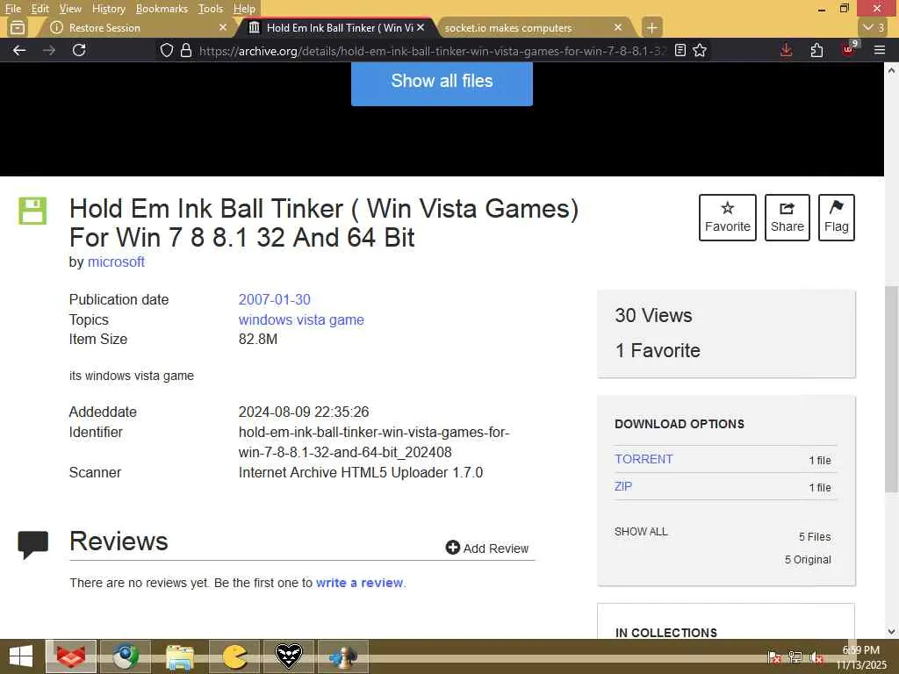Click the Action Center flag tray icon
Viewport: 899px width, 674px height.
pos(773,657)
